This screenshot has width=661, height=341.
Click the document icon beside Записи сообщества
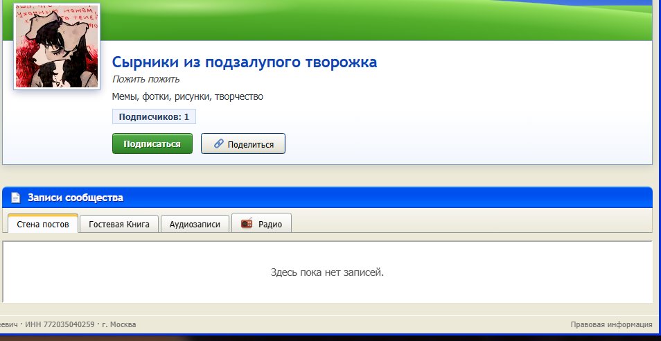point(16,198)
